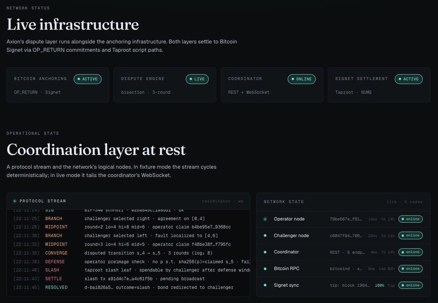438x303 pixels.
Task: Click the '22ms' latency for Challenger node
Action: coord(373,236)
